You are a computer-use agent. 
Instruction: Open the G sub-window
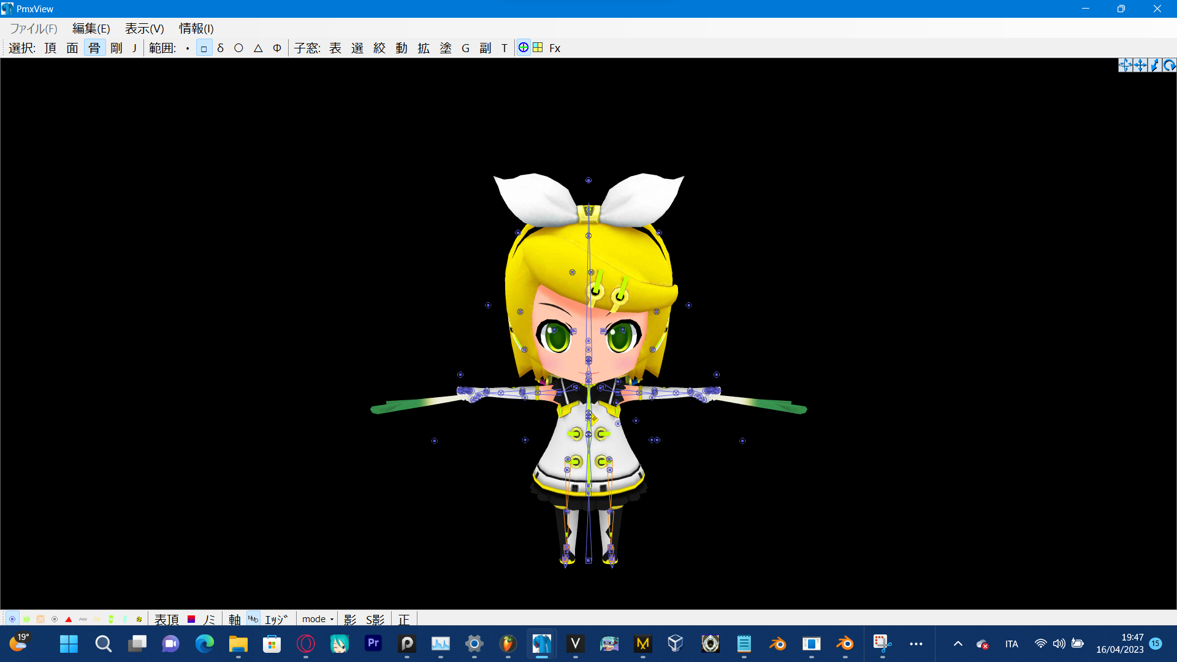[466, 48]
